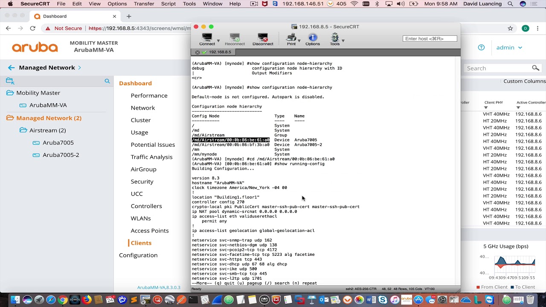Open Skype from the Dock
Image resolution: width=546 pixels, height=307 pixels.
(383, 300)
